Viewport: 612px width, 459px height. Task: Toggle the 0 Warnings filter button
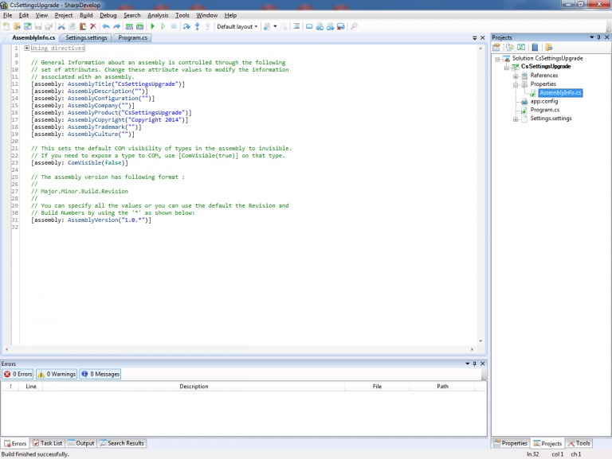click(x=57, y=374)
